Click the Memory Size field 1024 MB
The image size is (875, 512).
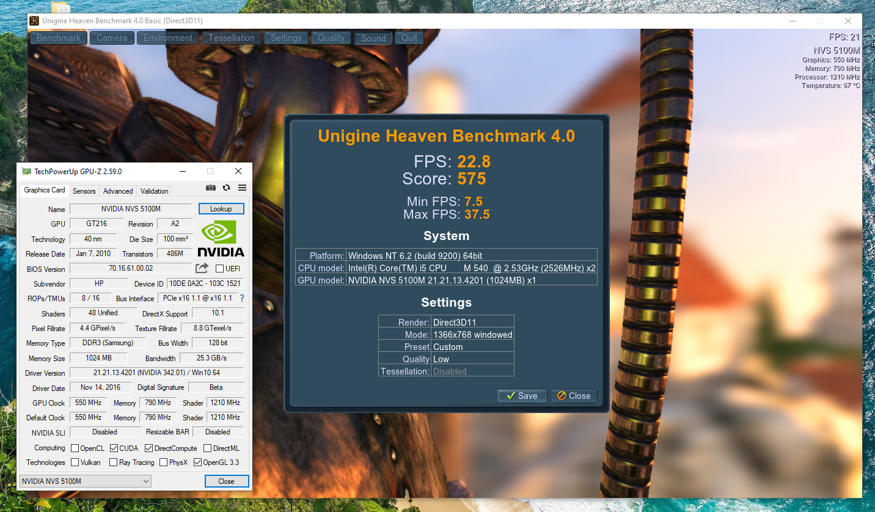point(98,358)
